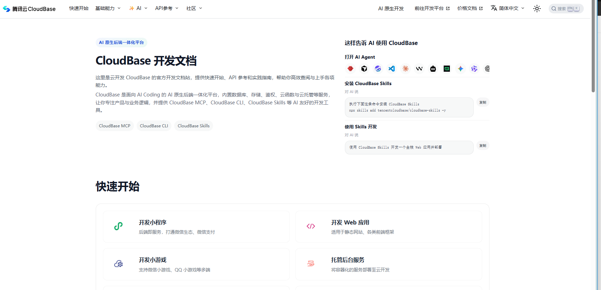Open the red bug AI agent icon
This screenshot has width=601, height=290.
pos(350,69)
